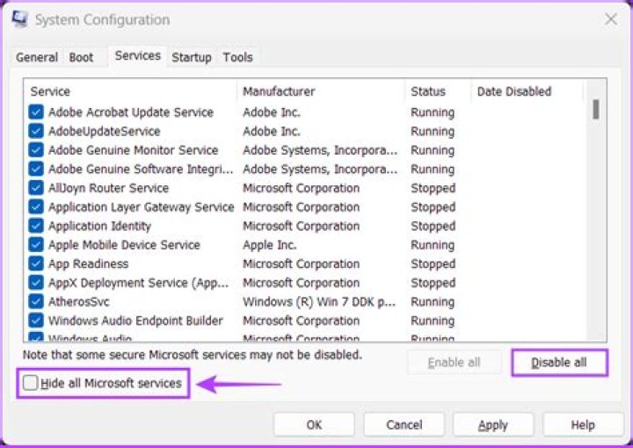Viewport: 633px width, 448px height.
Task: Click the Enable all button
Action: pyautogui.click(x=455, y=363)
